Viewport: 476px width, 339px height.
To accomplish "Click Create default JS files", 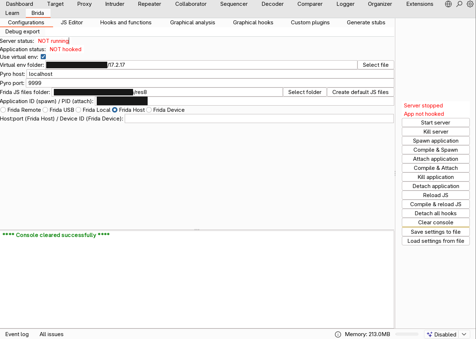I will [360, 92].
